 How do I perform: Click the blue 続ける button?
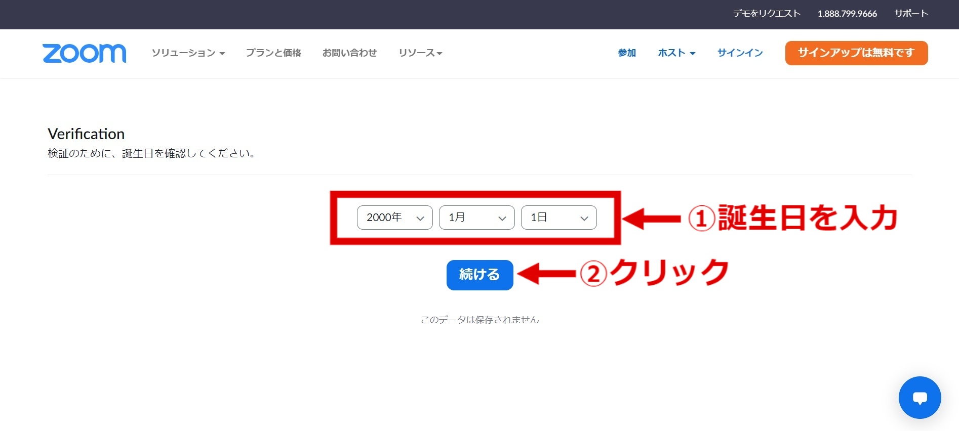pos(480,275)
